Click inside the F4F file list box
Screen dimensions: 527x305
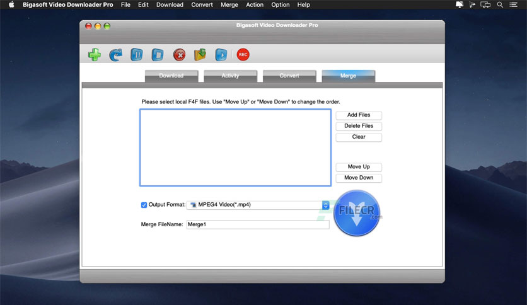pos(235,147)
